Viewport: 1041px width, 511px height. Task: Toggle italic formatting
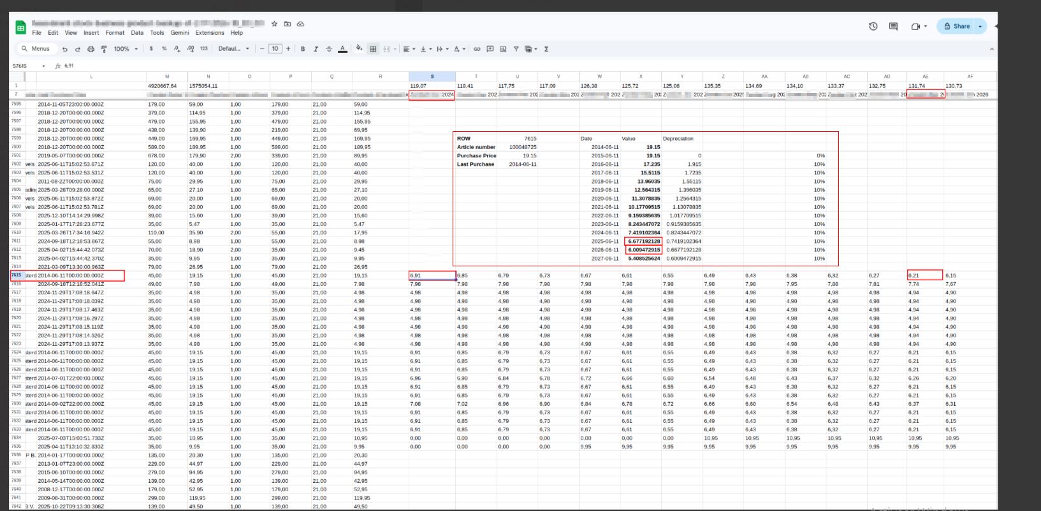316,49
